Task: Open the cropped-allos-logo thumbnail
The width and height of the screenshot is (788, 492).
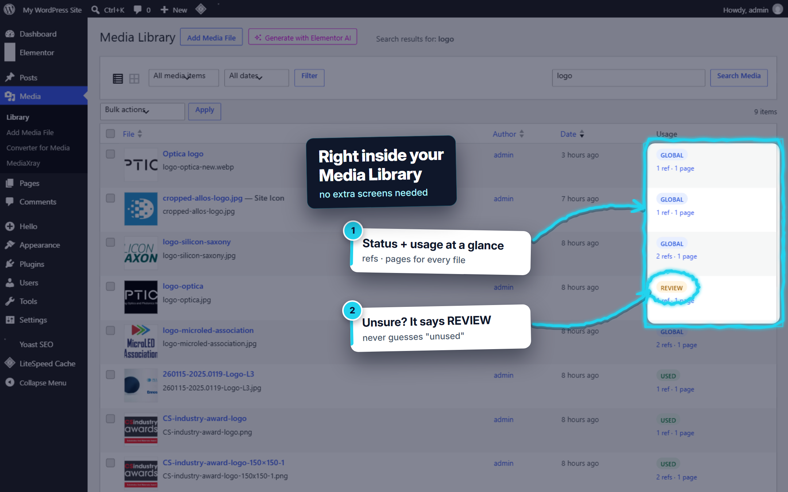Action: tap(141, 209)
